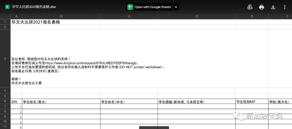Click the 学生姓名(中文) header cell

click(113, 102)
